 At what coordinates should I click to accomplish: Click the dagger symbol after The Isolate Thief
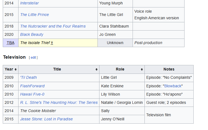click(x=52, y=43)
